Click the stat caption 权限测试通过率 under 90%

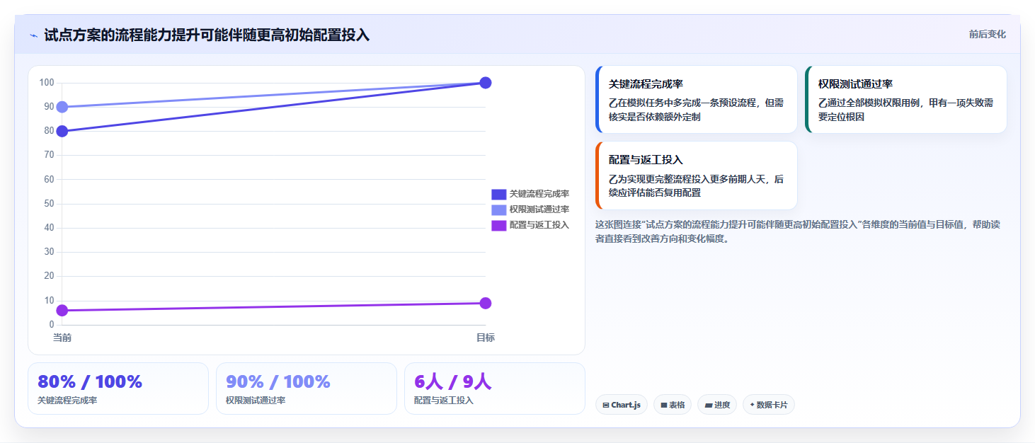point(256,401)
